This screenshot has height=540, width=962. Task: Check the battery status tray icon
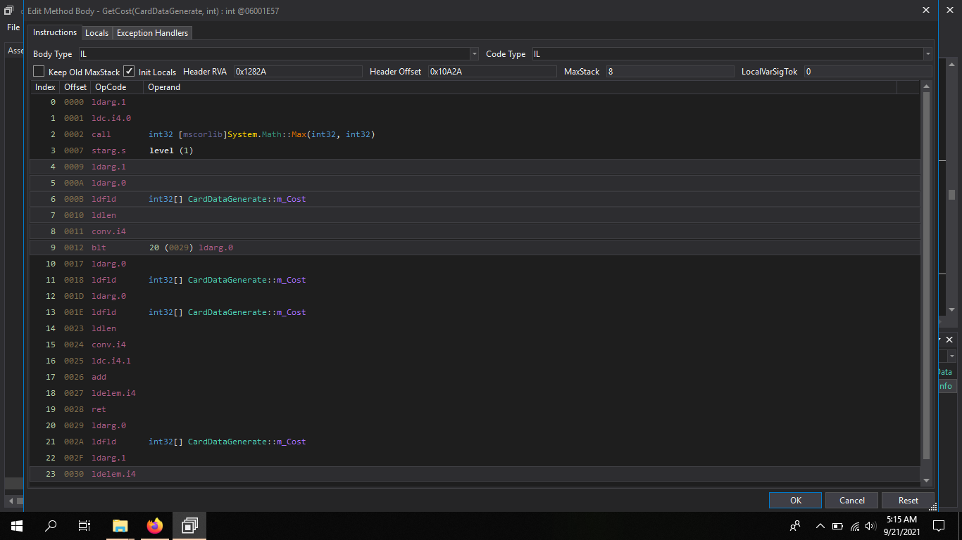pos(837,526)
